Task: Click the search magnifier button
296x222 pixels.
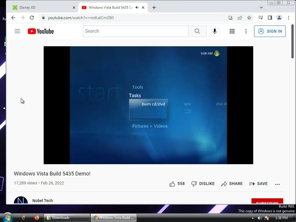Action: [x=197, y=31]
